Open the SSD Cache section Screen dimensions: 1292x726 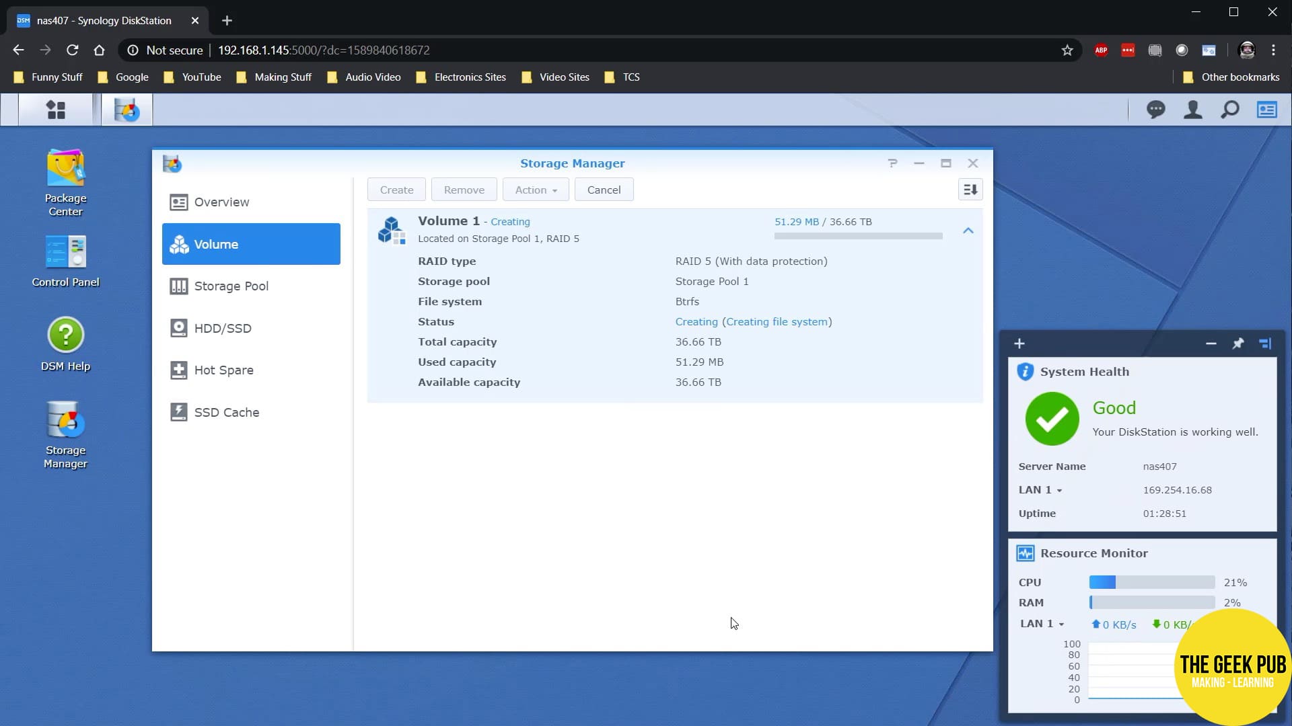tap(251, 412)
